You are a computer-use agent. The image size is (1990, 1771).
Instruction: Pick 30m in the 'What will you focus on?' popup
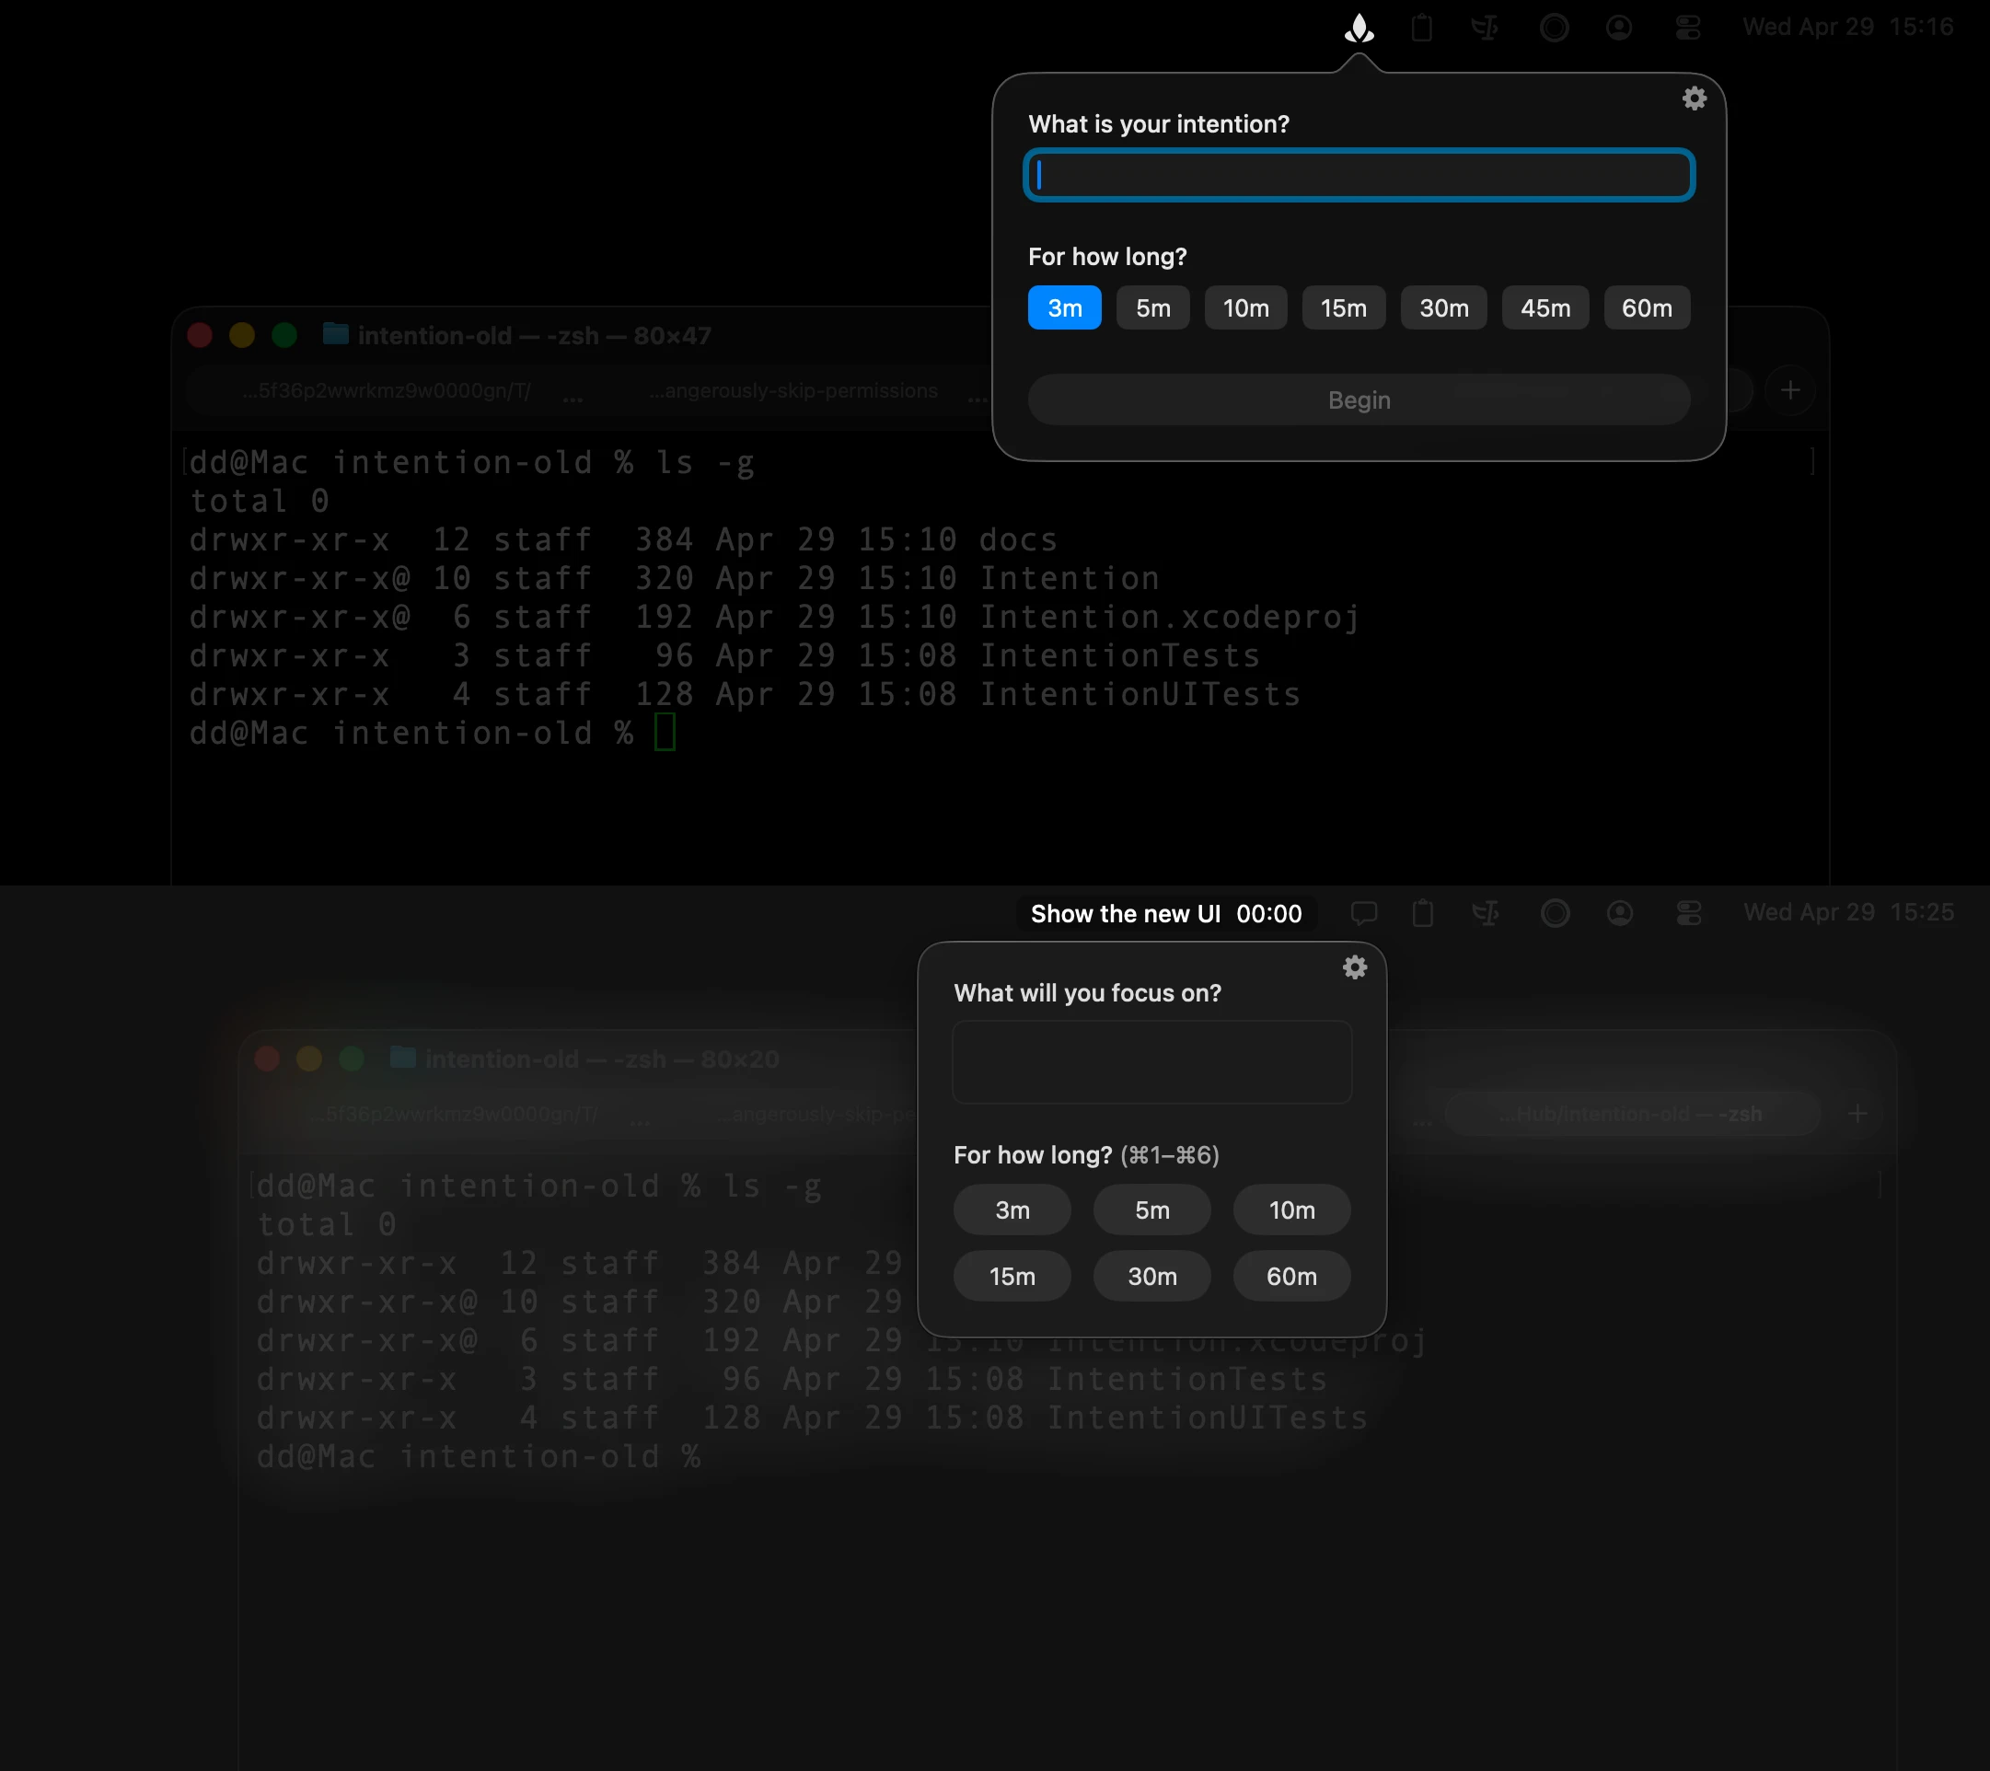pos(1151,1277)
